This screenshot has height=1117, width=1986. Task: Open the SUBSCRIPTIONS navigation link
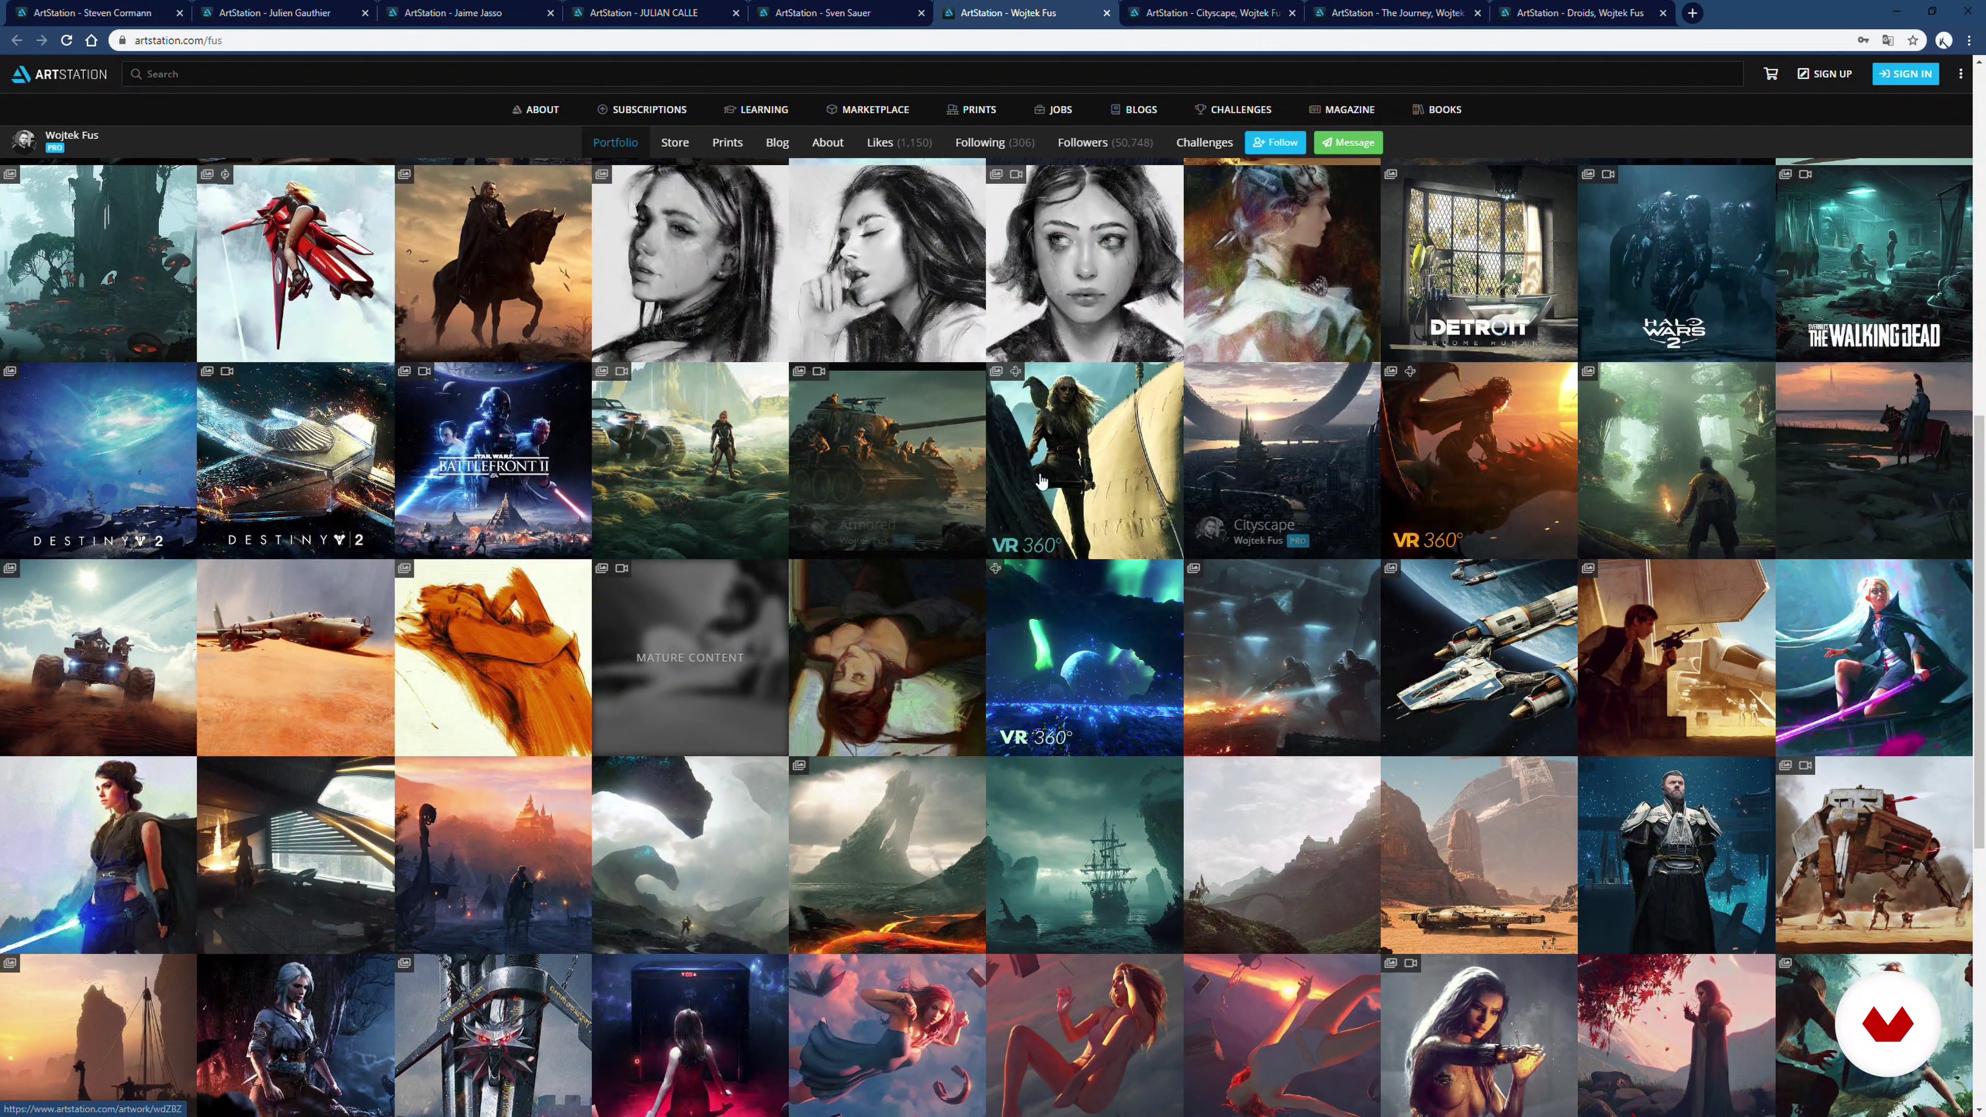(x=642, y=110)
